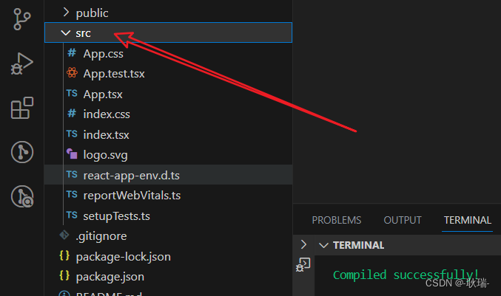The image size is (501, 296).
Task: Click the TS icon beside setupTests.ts
Action: (72, 215)
